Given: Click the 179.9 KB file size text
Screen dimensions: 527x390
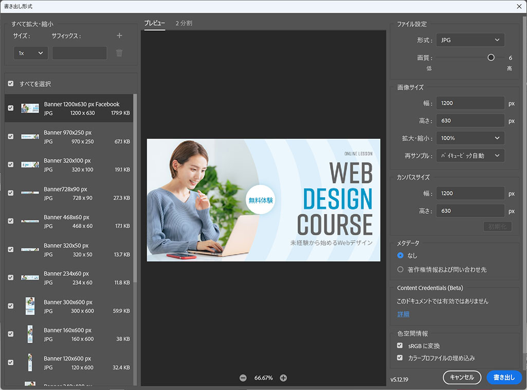Looking at the screenshot, I should (120, 113).
